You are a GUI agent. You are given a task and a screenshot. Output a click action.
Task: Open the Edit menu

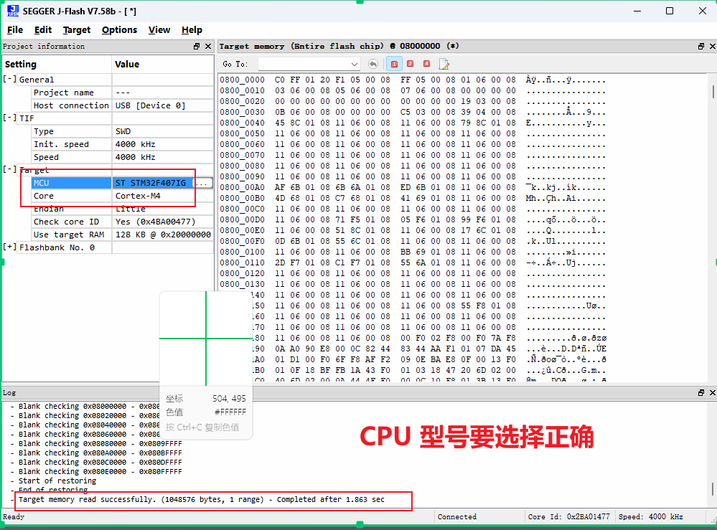pos(43,29)
